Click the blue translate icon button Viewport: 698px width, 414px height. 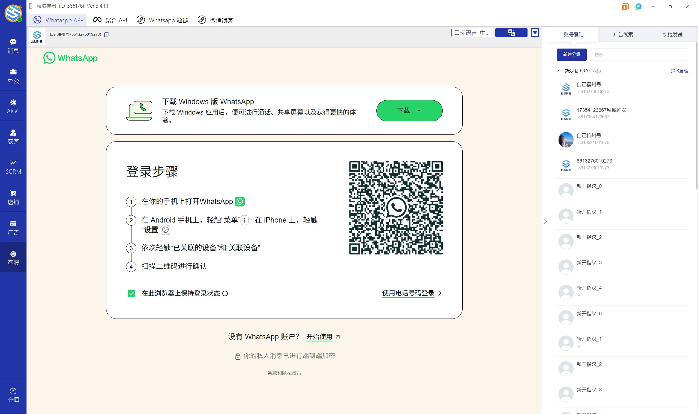pos(511,33)
